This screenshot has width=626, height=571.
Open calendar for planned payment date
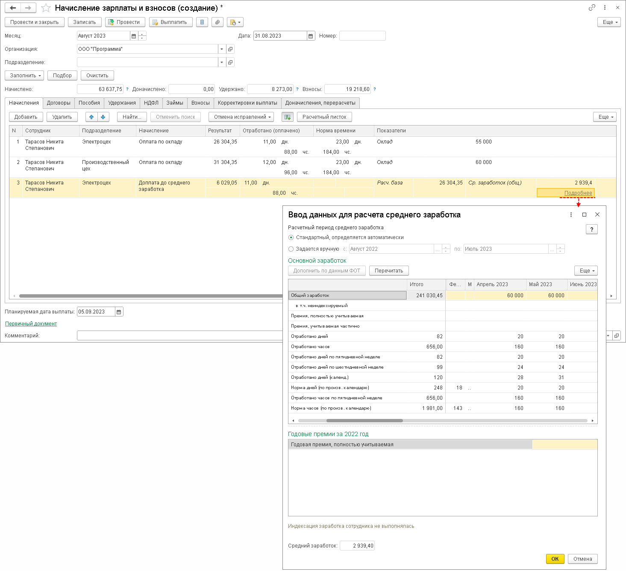[119, 312]
